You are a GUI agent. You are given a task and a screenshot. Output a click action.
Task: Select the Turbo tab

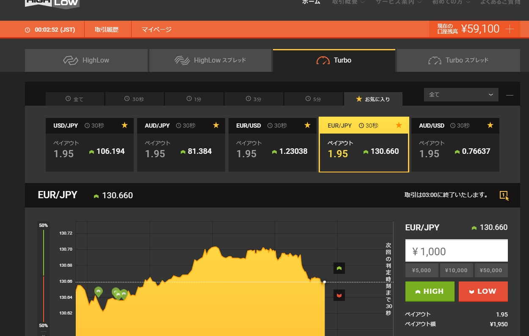[x=334, y=60]
